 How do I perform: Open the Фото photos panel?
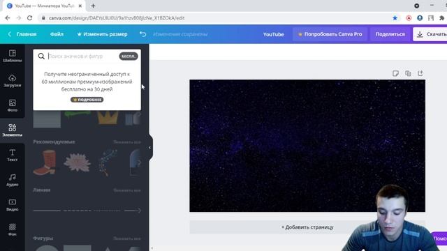pyautogui.click(x=13, y=105)
